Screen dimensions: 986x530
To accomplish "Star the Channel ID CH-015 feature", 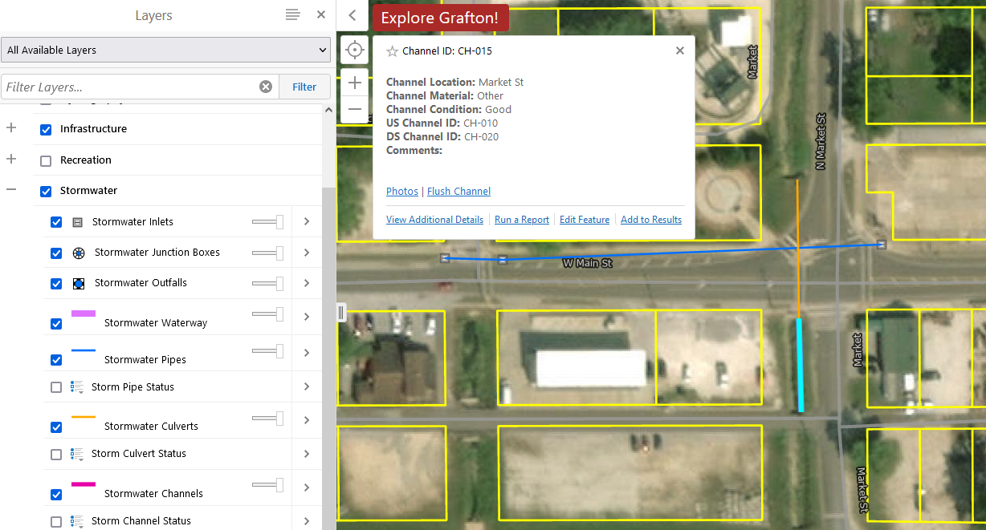I will (393, 51).
